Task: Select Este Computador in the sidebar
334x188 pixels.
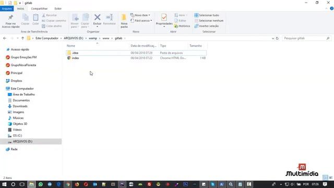Action: click(x=22, y=88)
